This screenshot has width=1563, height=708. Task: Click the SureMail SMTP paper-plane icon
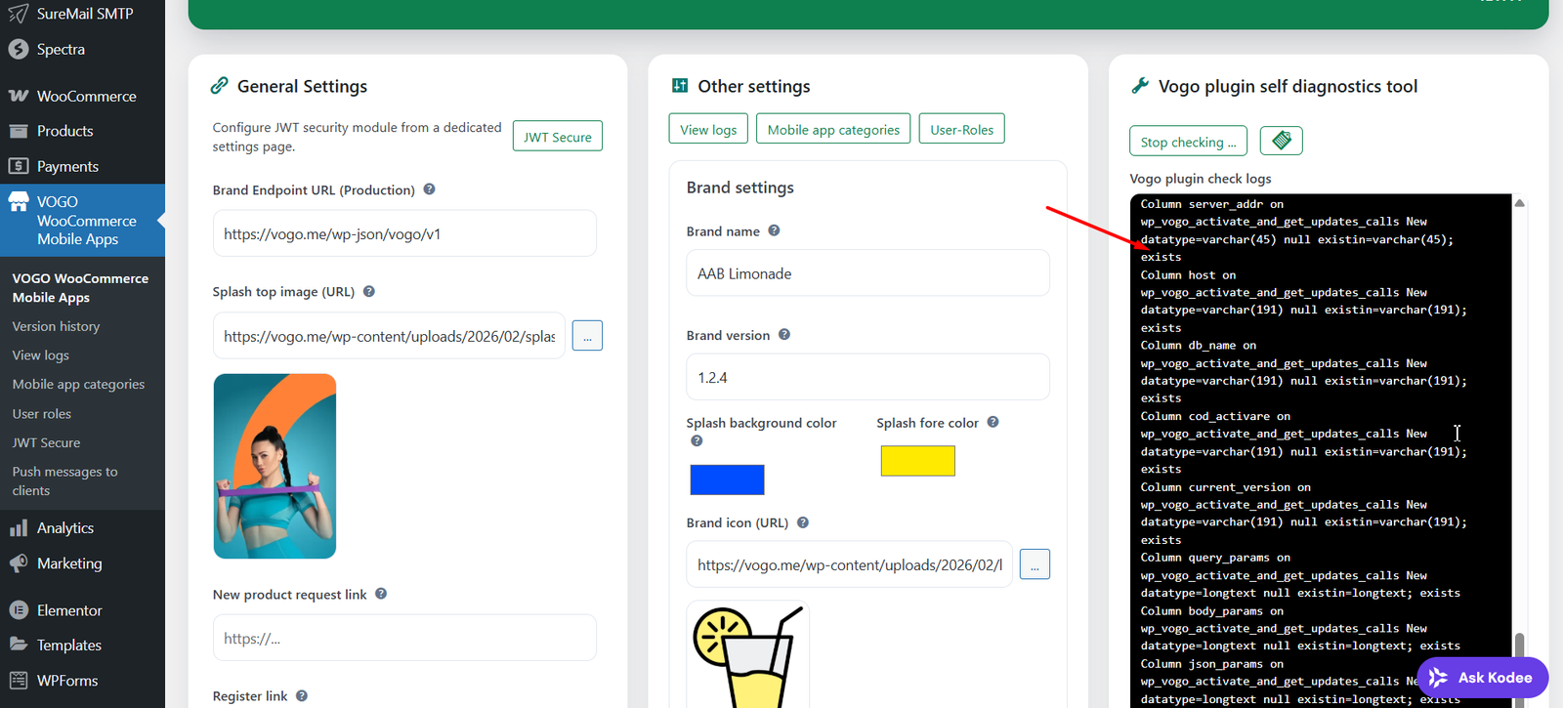coord(19,14)
